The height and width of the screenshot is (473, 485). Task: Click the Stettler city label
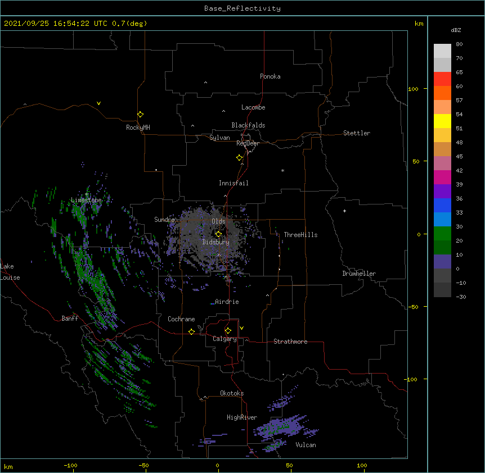[x=357, y=133]
